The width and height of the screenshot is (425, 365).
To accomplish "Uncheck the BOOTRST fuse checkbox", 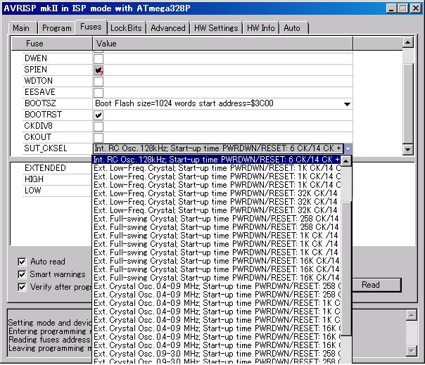I will (x=99, y=115).
